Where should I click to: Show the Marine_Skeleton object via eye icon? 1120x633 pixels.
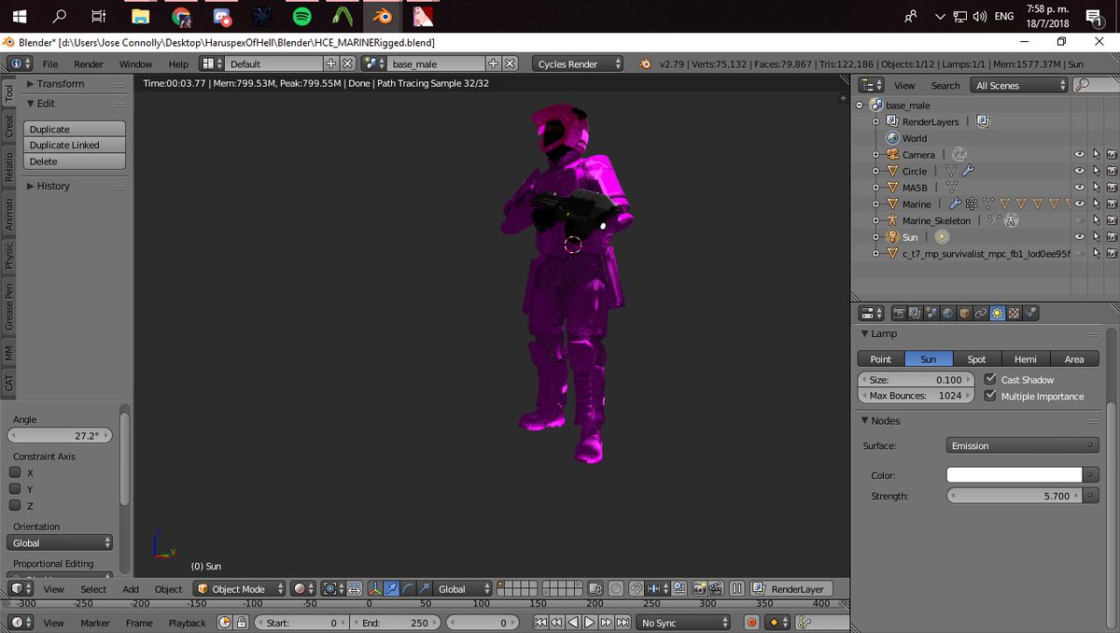[x=1079, y=220]
